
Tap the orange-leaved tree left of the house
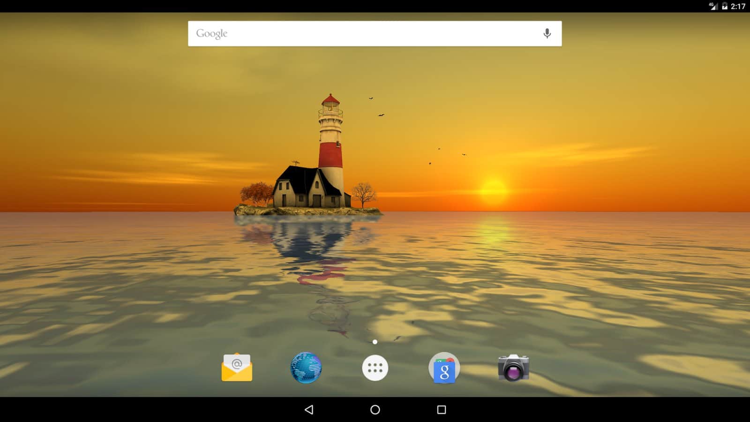coord(256,193)
